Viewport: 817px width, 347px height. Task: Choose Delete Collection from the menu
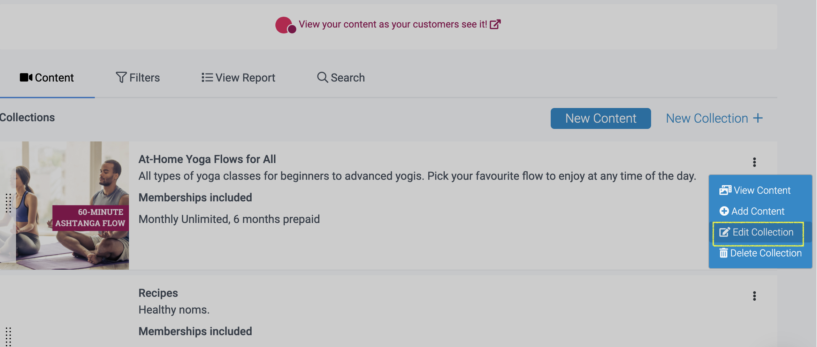tap(761, 253)
